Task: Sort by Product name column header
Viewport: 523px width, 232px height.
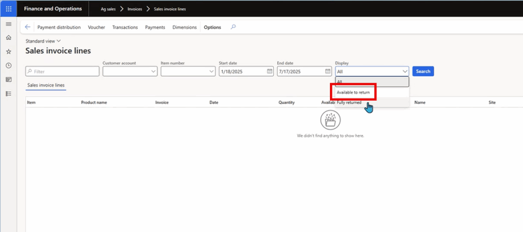Action: pos(94,103)
